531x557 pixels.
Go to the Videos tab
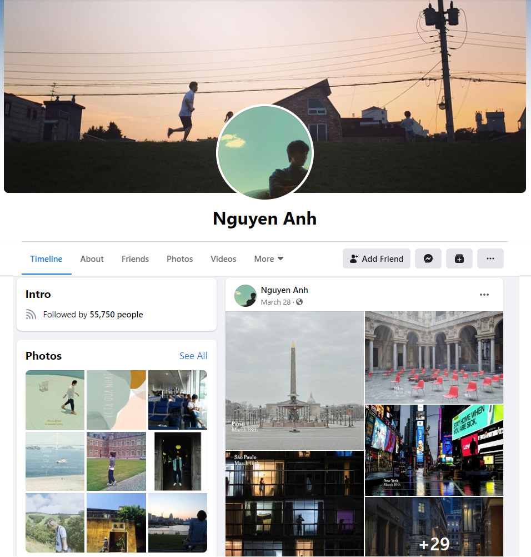tap(223, 259)
